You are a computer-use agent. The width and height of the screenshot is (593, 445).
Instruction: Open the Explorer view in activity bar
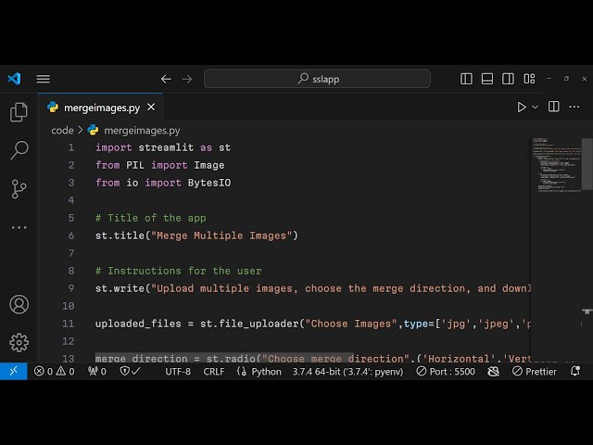[x=19, y=112]
